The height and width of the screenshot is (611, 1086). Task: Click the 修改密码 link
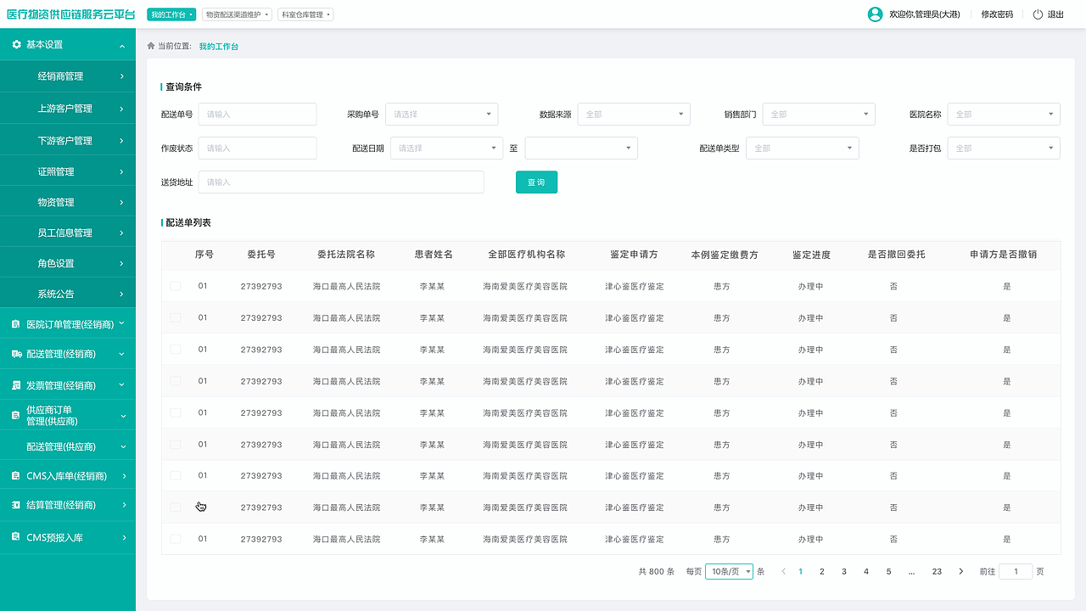tap(997, 14)
